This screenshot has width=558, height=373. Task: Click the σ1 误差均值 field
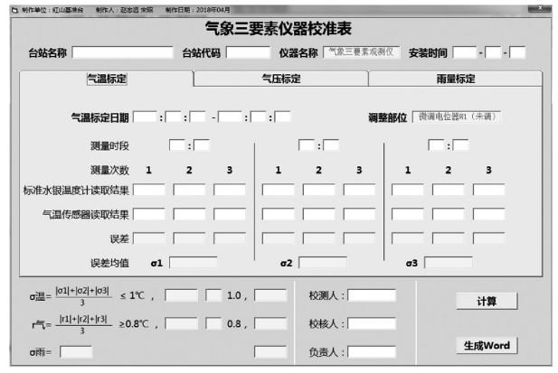[x=193, y=263]
